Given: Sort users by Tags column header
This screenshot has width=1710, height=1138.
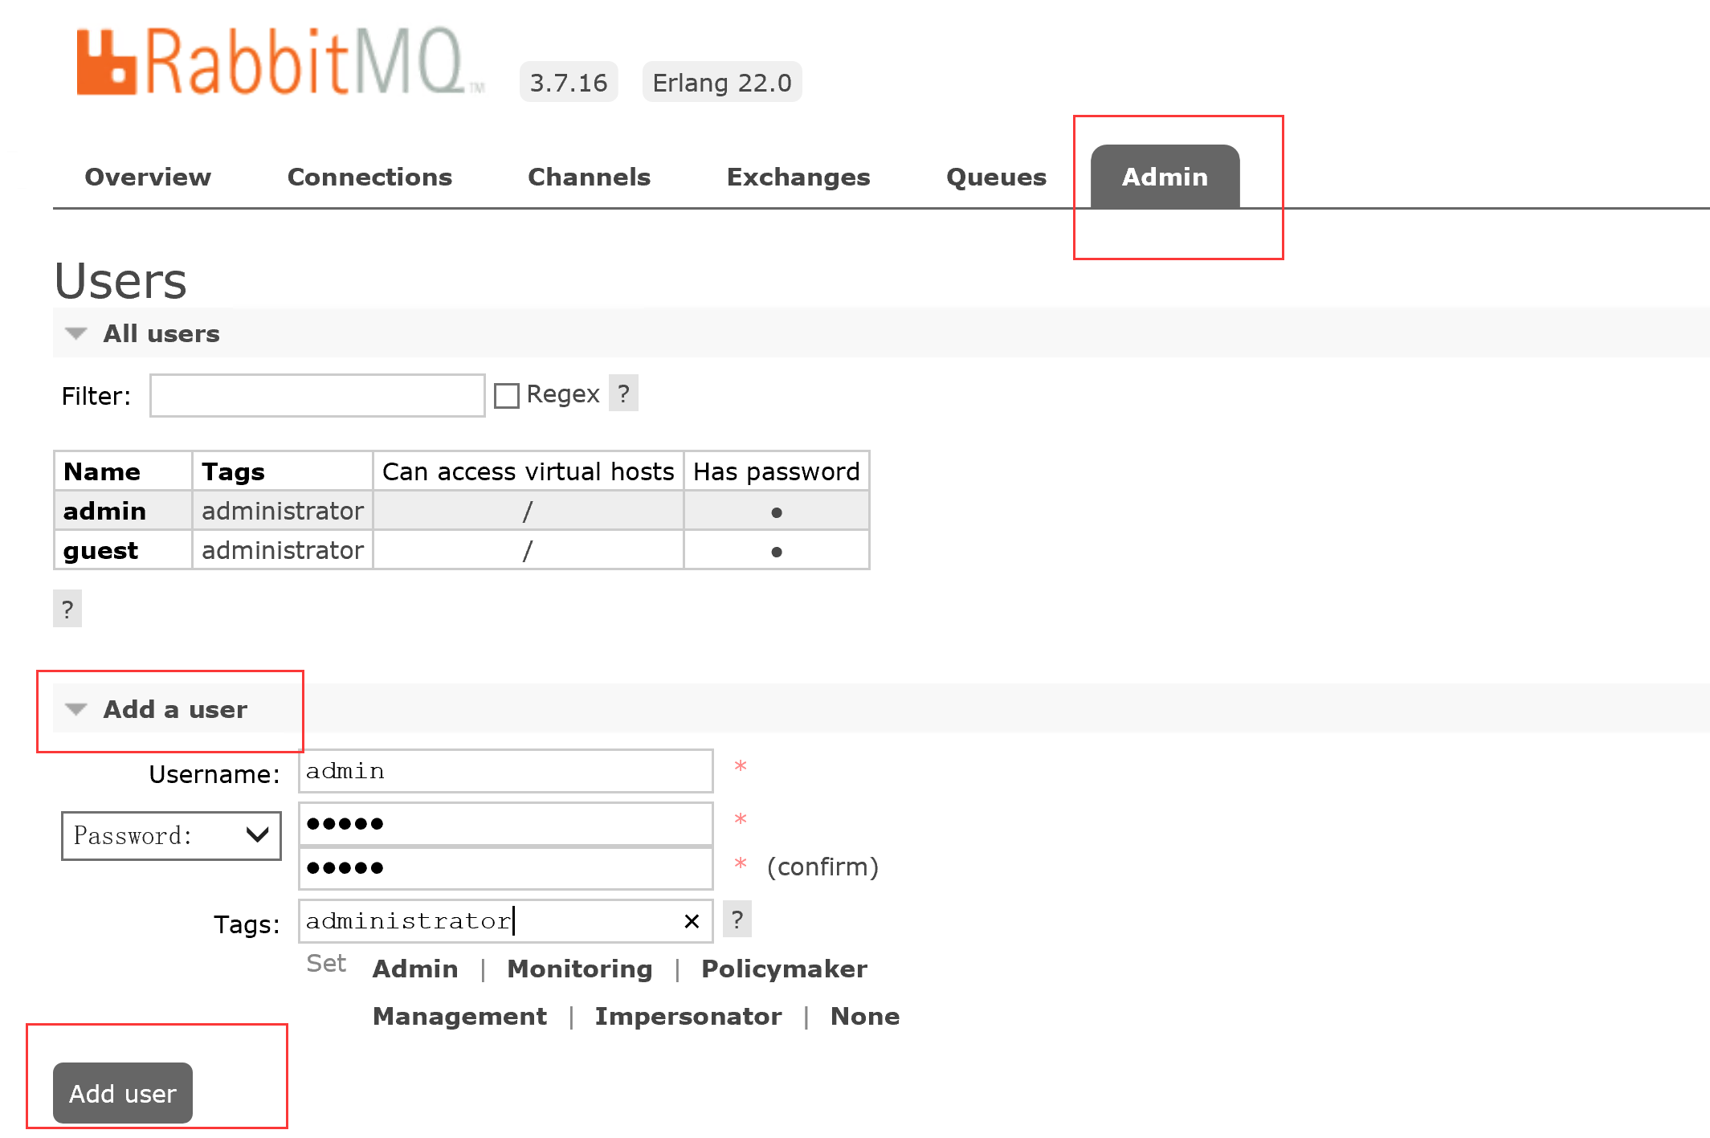Looking at the screenshot, I should tap(233, 471).
